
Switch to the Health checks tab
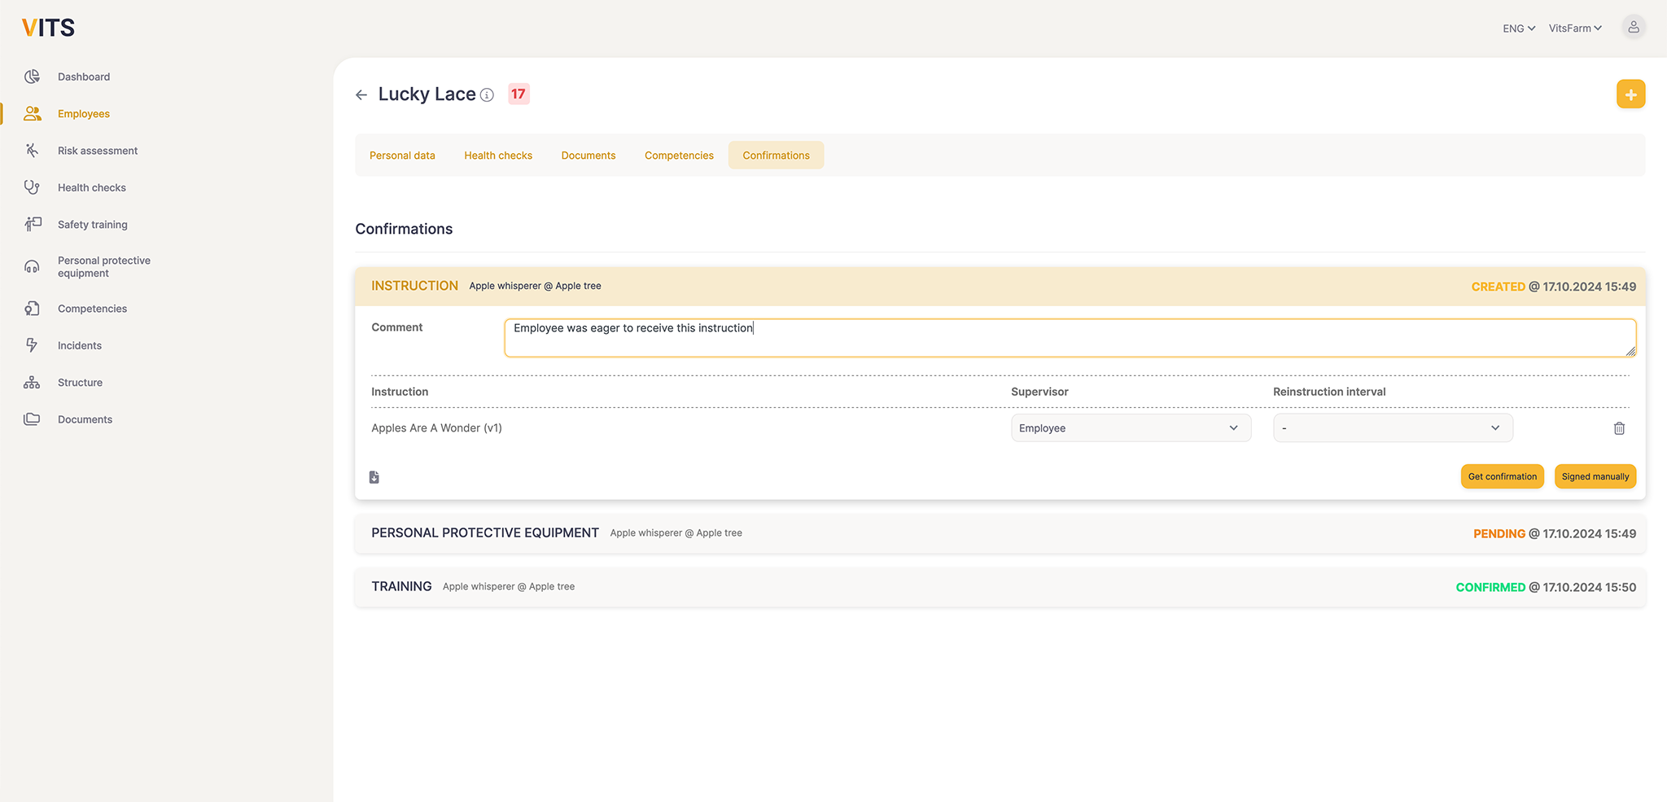[497, 156]
